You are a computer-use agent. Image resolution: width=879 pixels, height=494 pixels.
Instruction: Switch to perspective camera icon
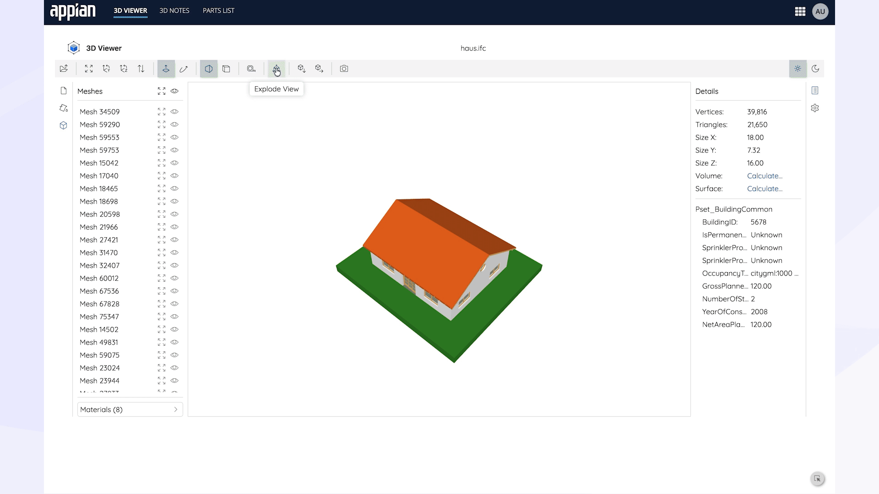(209, 69)
